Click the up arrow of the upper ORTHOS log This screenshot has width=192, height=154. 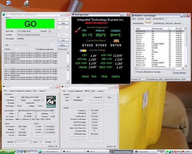pyautogui.click(x=68, y=53)
